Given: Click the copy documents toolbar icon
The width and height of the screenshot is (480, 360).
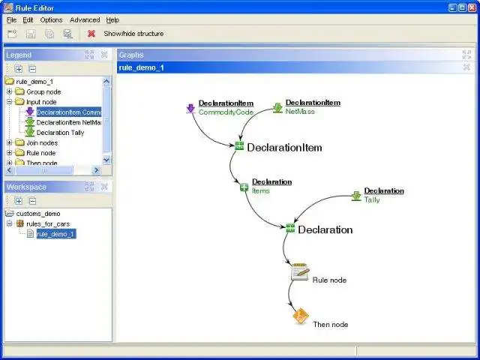Looking at the screenshot, I should click(x=49, y=34).
